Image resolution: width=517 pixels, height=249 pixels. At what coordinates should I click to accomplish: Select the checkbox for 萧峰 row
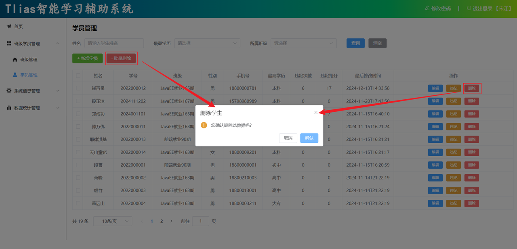[78, 178]
